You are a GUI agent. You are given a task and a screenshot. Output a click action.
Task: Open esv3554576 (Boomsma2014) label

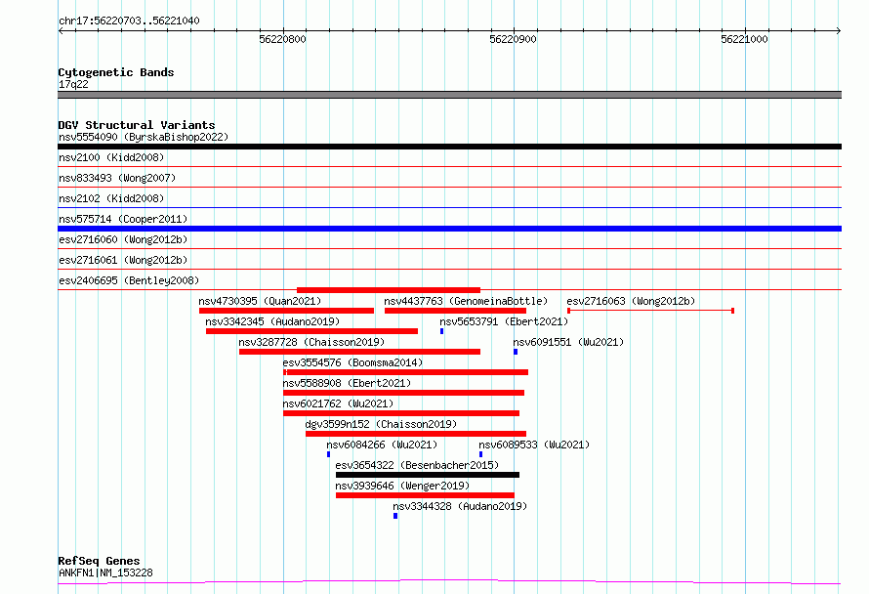[352, 362]
